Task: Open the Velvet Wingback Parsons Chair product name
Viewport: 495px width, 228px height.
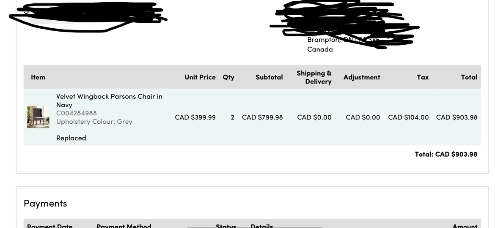Action: coord(109,100)
